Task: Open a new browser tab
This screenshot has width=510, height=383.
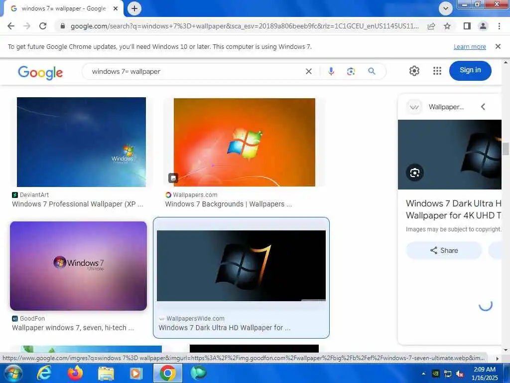Action: tap(134, 8)
